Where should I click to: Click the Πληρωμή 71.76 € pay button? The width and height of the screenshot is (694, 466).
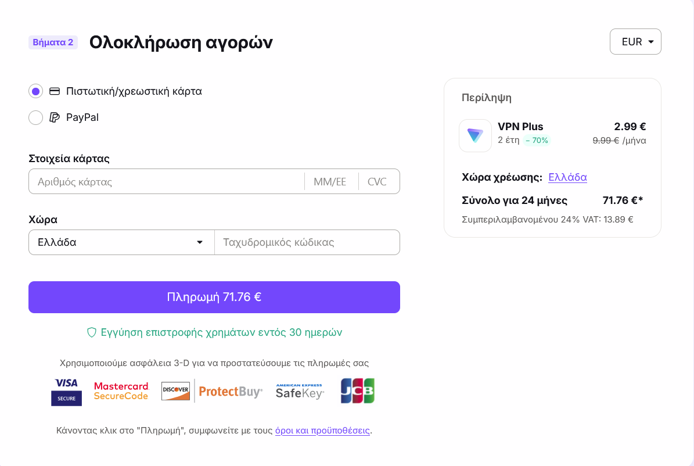(x=214, y=297)
